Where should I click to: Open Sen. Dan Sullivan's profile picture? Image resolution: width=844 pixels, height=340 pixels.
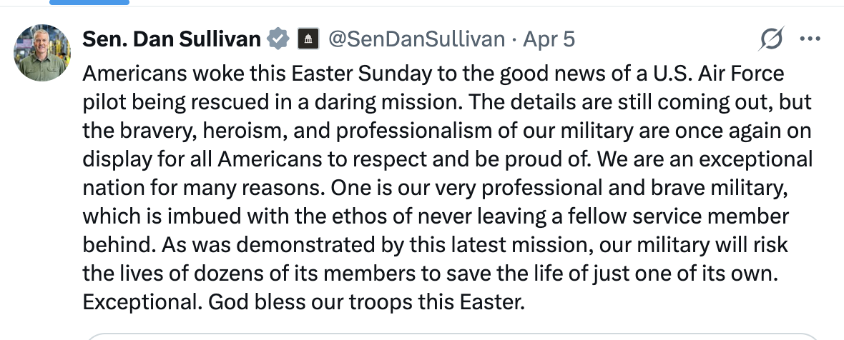[42, 53]
